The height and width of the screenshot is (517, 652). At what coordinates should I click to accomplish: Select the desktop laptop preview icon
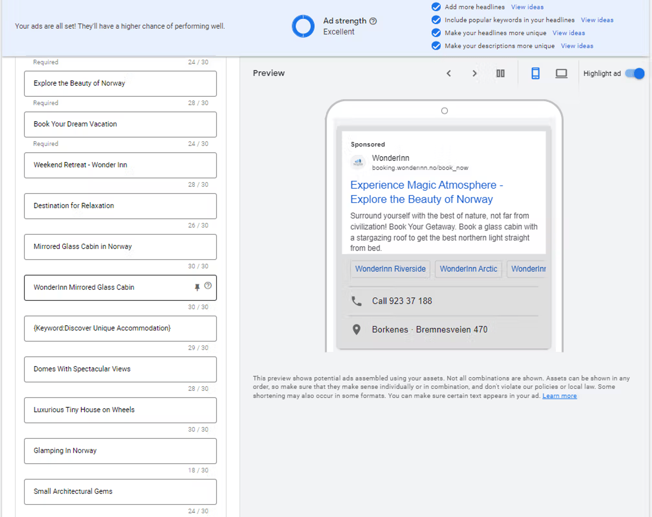[x=561, y=73]
